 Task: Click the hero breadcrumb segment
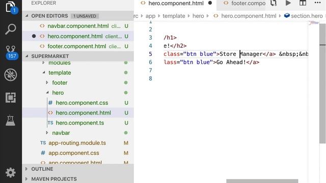click(198, 16)
